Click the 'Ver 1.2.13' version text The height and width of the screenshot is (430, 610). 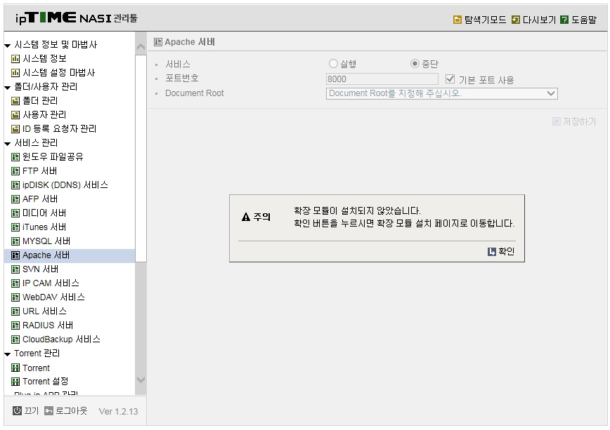point(118,411)
